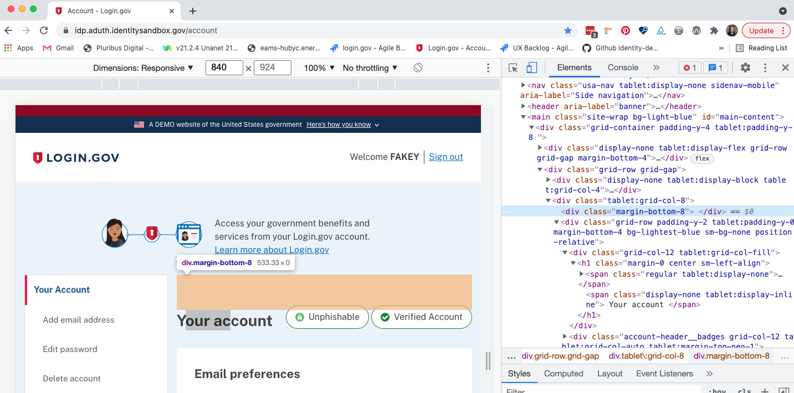Expand Here's how you know banner
The image size is (794, 393).
point(342,125)
